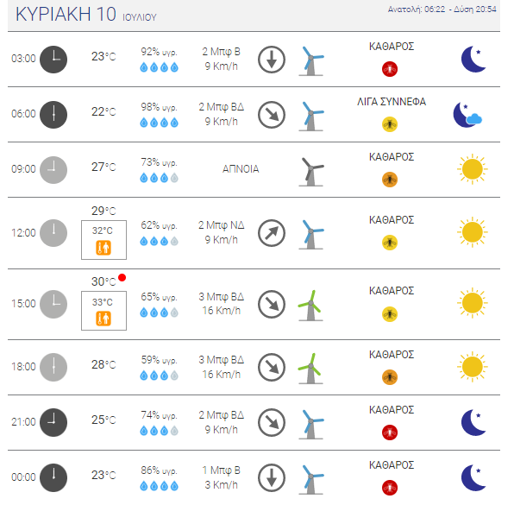Image resolution: width=514 pixels, height=505 pixels.
Task: Click the crescent moon icon at 21:00
Action: click(x=473, y=422)
